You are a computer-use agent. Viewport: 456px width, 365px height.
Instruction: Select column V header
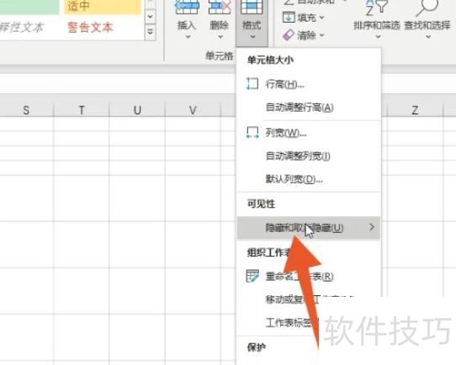(193, 110)
